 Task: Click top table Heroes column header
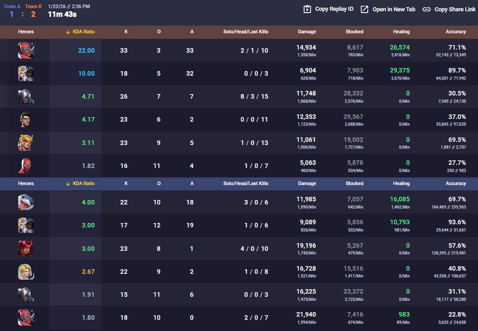[26, 32]
